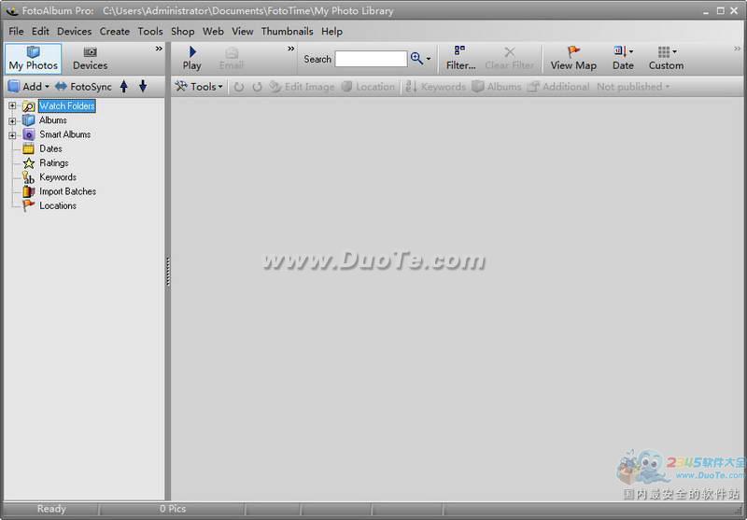The width and height of the screenshot is (747, 520).
Task: Expand the Watch Folders node
Action: click(x=12, y=106)
